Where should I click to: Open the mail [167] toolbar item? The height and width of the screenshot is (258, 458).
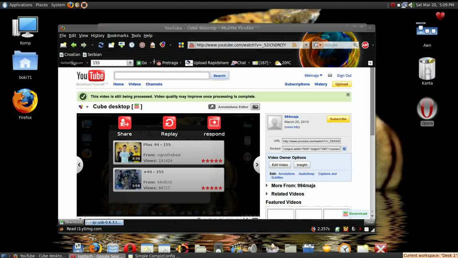tap(260, 63)
